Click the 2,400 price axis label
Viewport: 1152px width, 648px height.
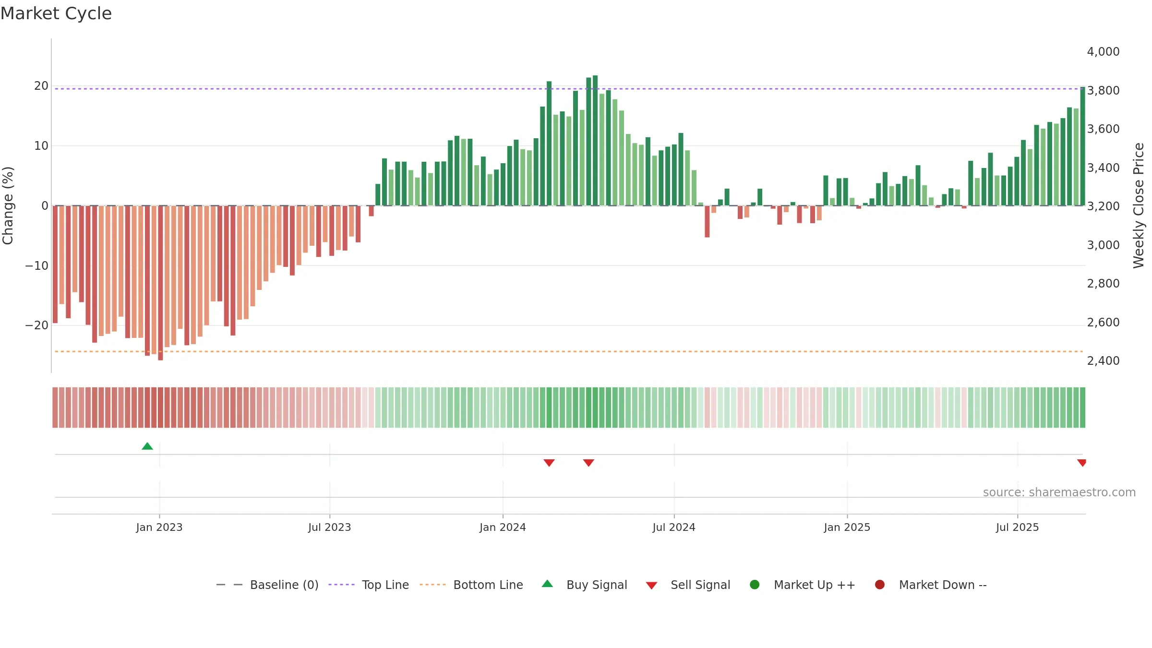click(1103, 361)
